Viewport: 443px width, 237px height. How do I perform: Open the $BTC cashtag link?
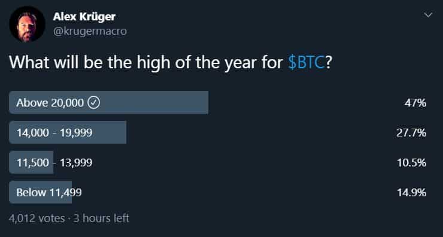pyautogui.click(x=307, y=63)
